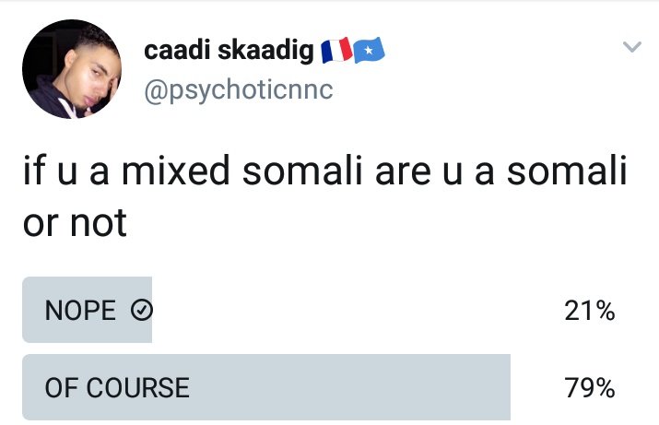Click the shaded NOPE result bar

click(x=87, y=310)
